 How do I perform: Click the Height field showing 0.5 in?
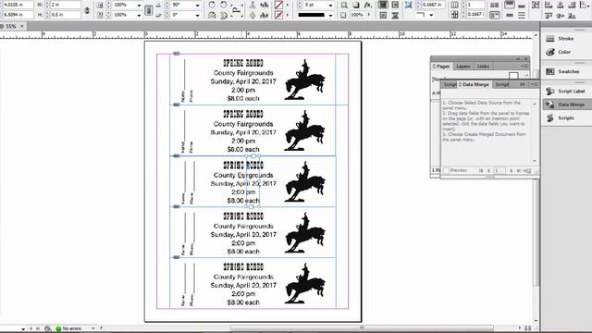tap(66, 15)
